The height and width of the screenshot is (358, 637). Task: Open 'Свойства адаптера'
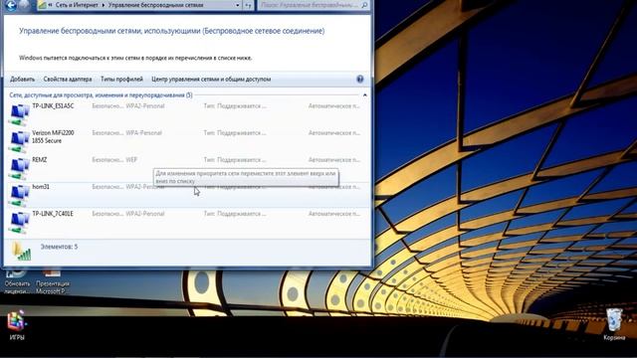coord(68,80)
